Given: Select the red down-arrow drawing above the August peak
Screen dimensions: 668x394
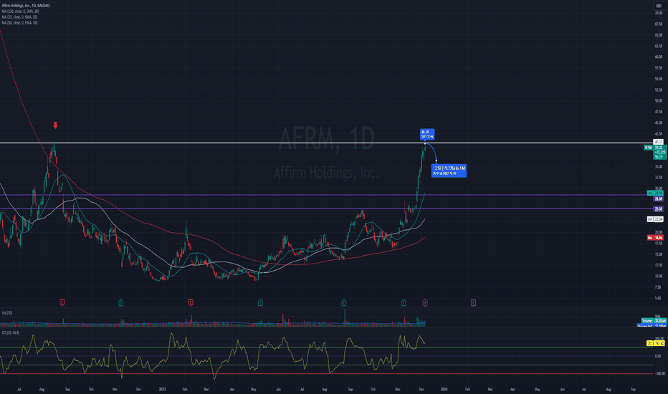Looking at the screenshot, I should click(55, 125).
